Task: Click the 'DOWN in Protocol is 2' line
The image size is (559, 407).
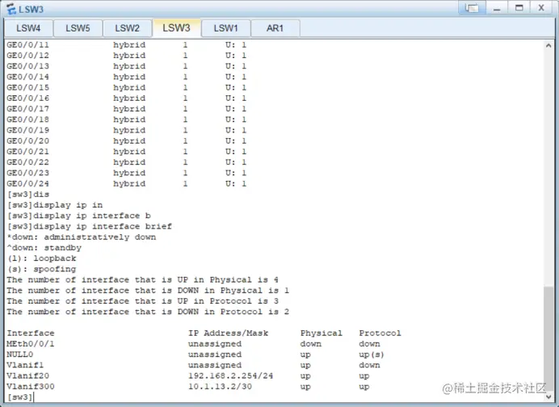Action: 148,313
